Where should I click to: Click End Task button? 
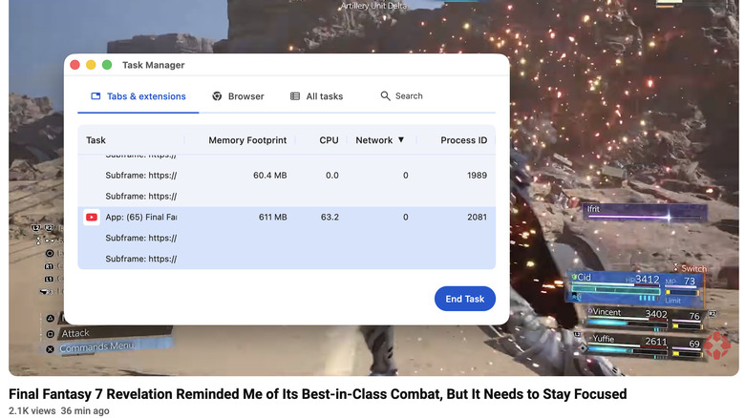465,299
